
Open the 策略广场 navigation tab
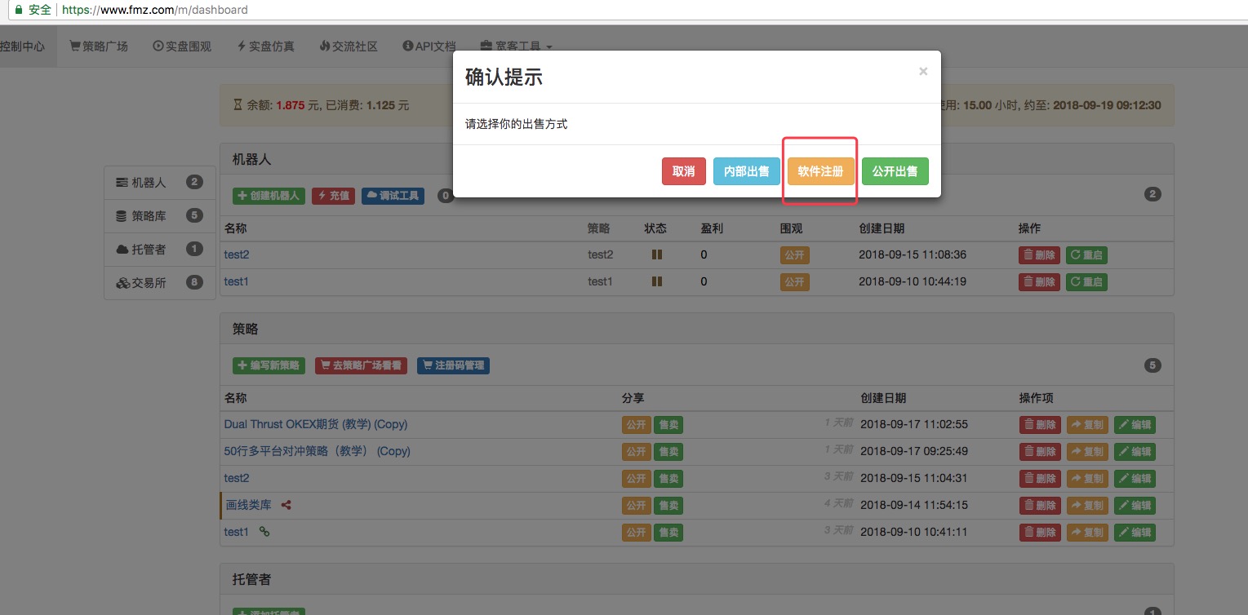(x=99, y=46)
